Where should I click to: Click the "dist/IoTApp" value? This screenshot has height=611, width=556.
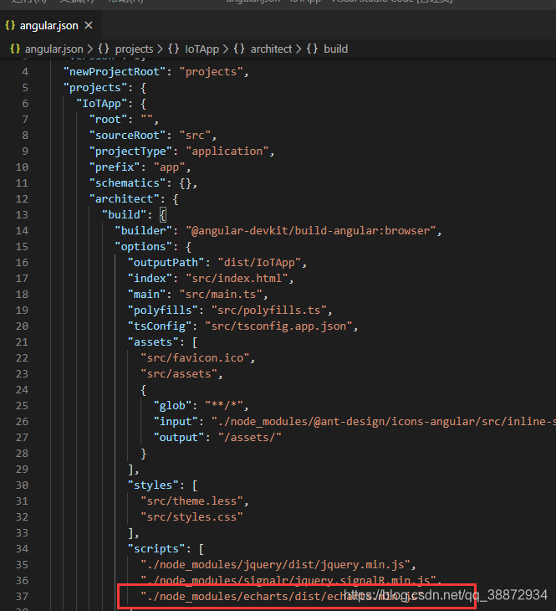[x=259, y=263]
